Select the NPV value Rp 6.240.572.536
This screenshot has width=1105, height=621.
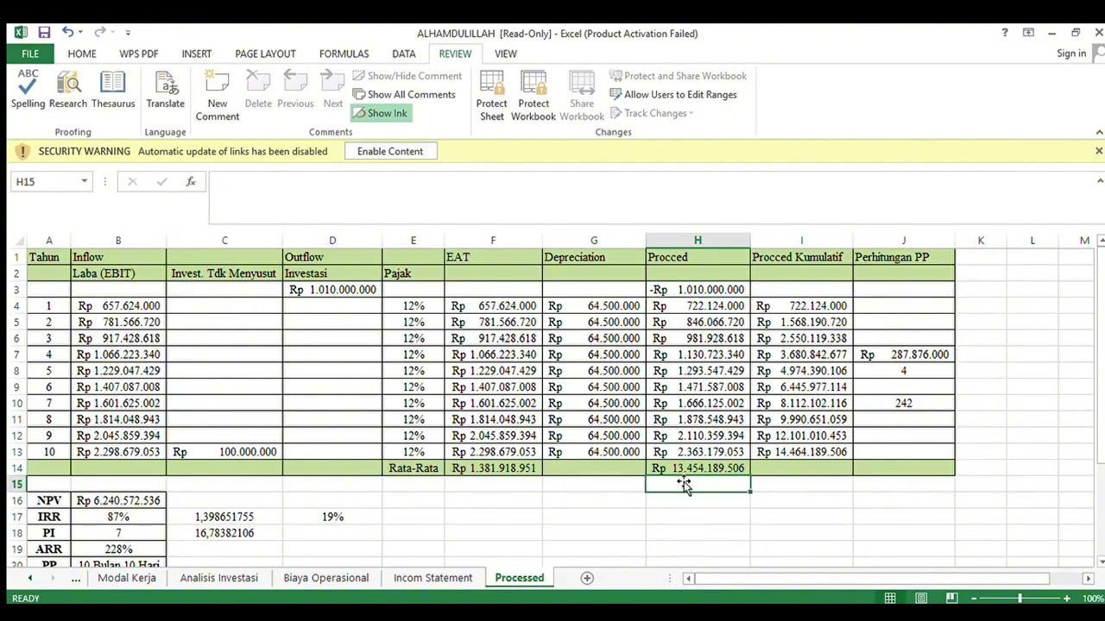(118, 500)
